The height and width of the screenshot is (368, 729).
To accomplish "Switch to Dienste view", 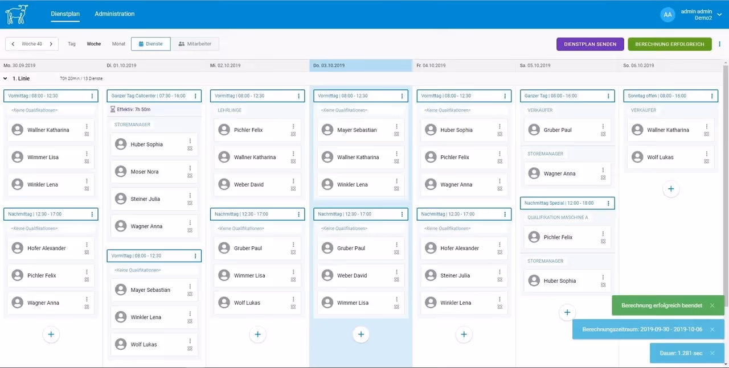I will click(x=150, y=44).
